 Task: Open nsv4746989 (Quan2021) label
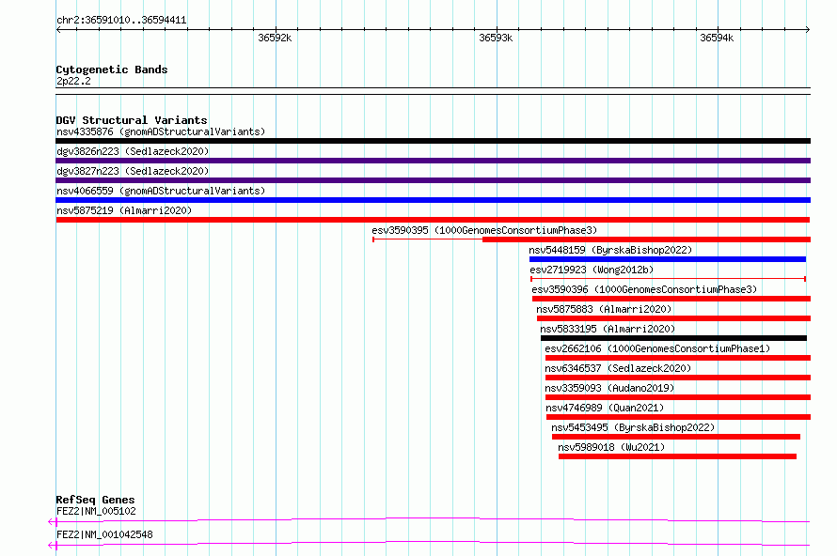click(x=605, y=408)
